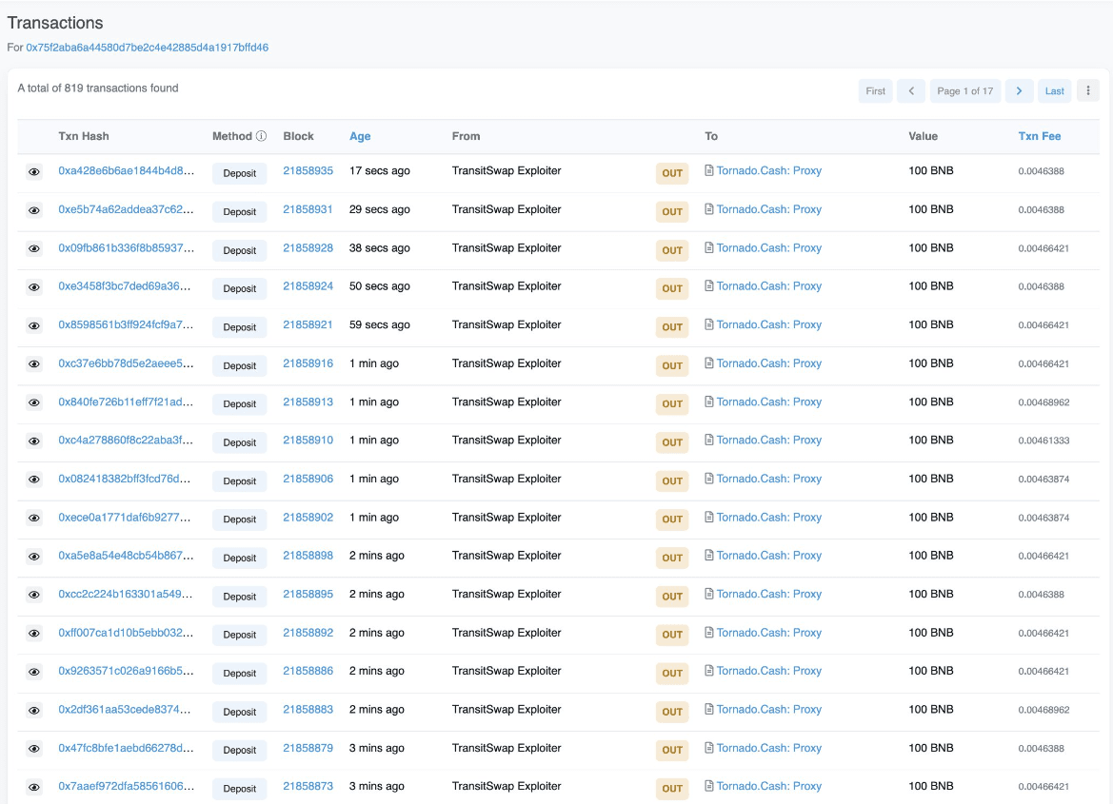Click contract icon in block 21858921 row
The image size is (1113, 804).
coord(708,324)
